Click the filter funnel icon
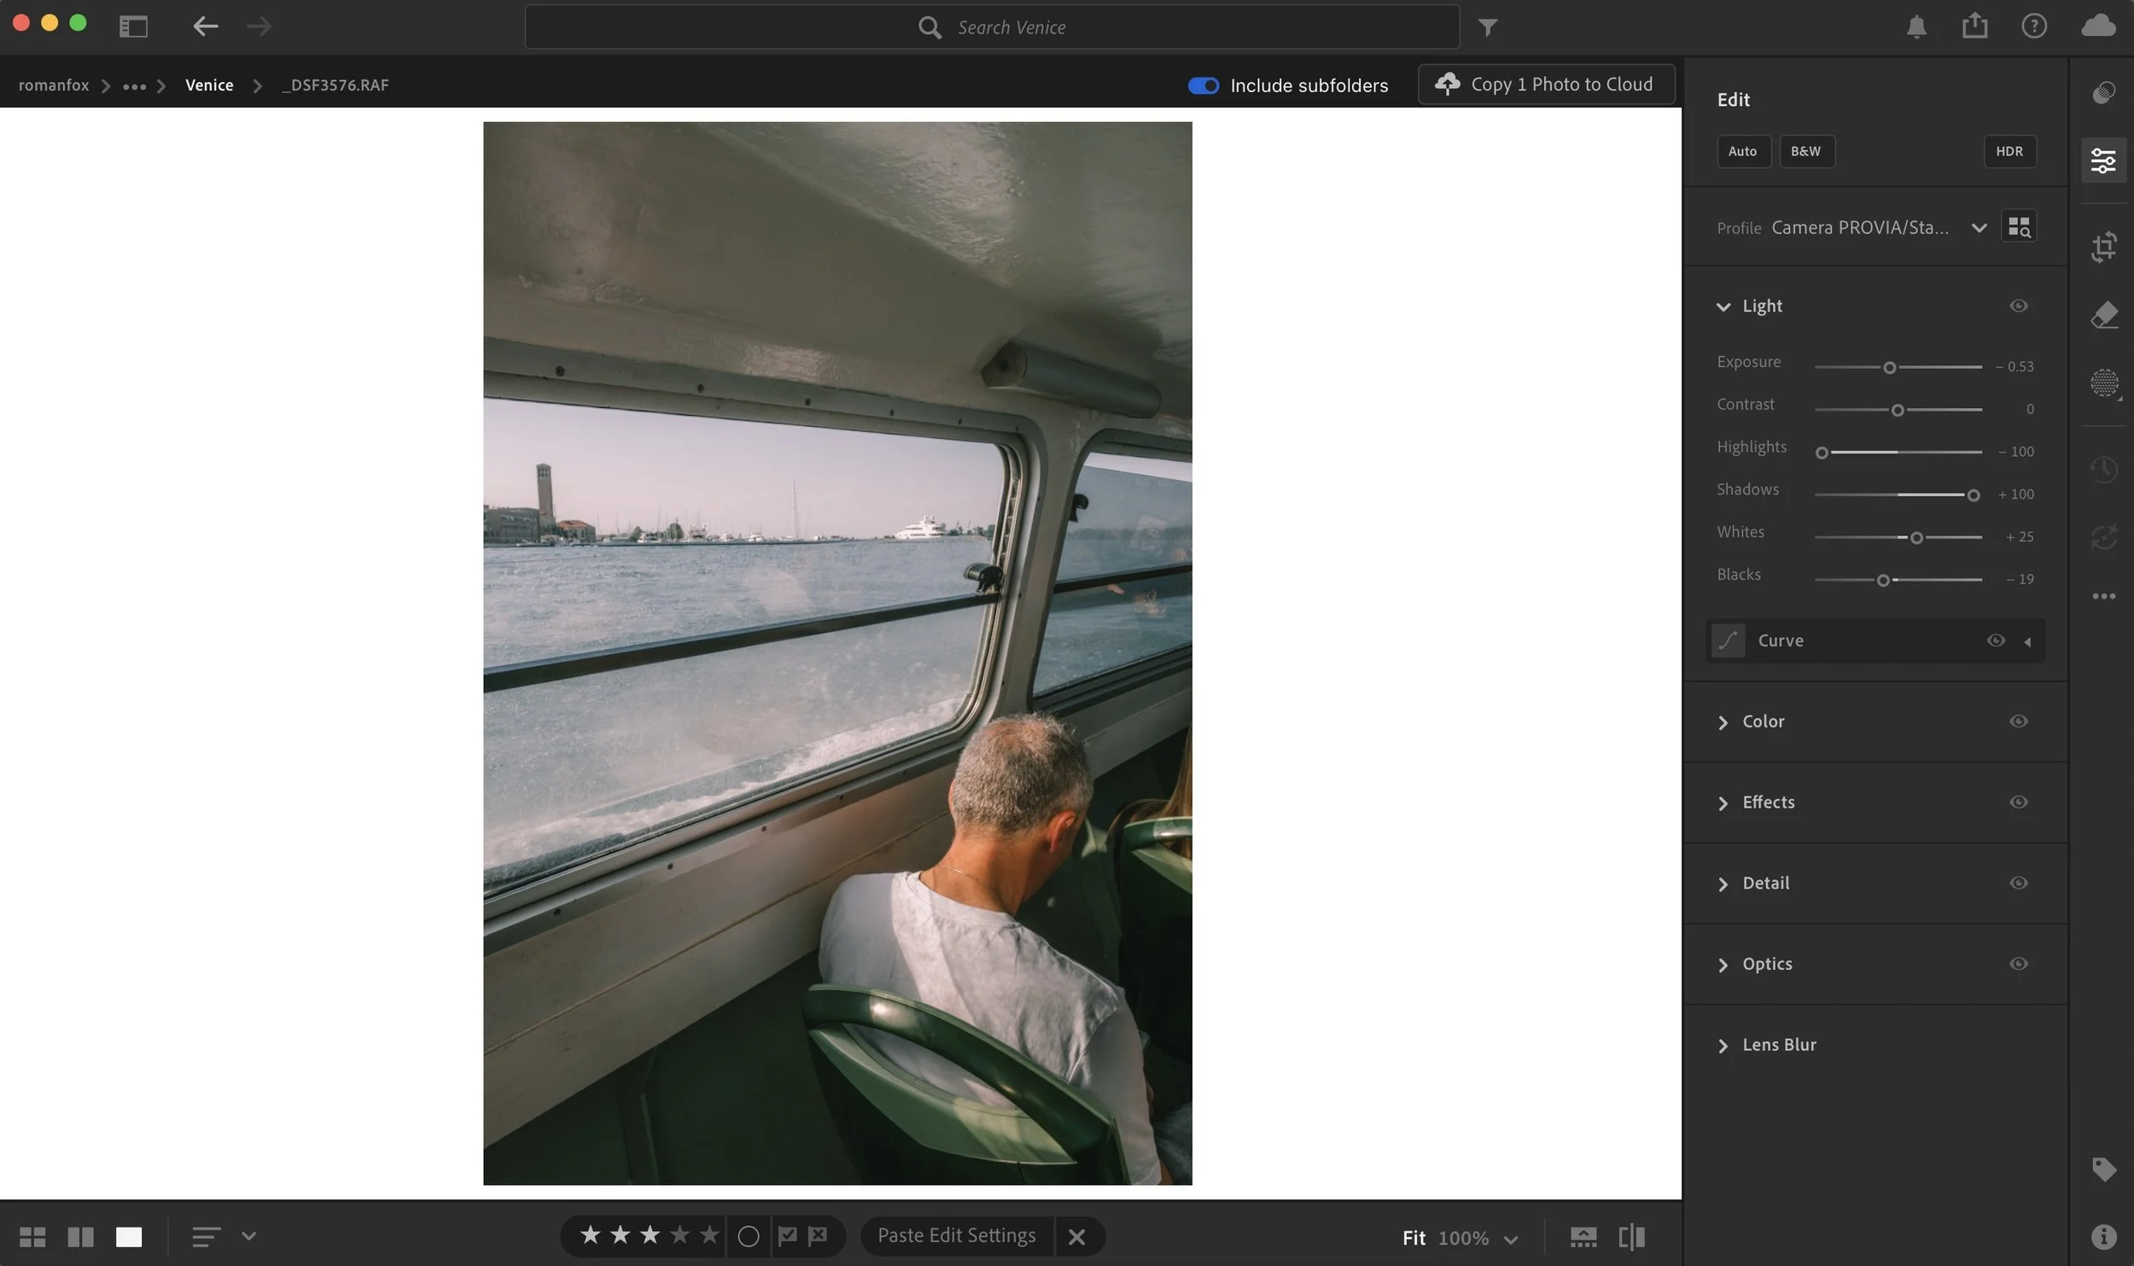 (x=1487, y=27)
